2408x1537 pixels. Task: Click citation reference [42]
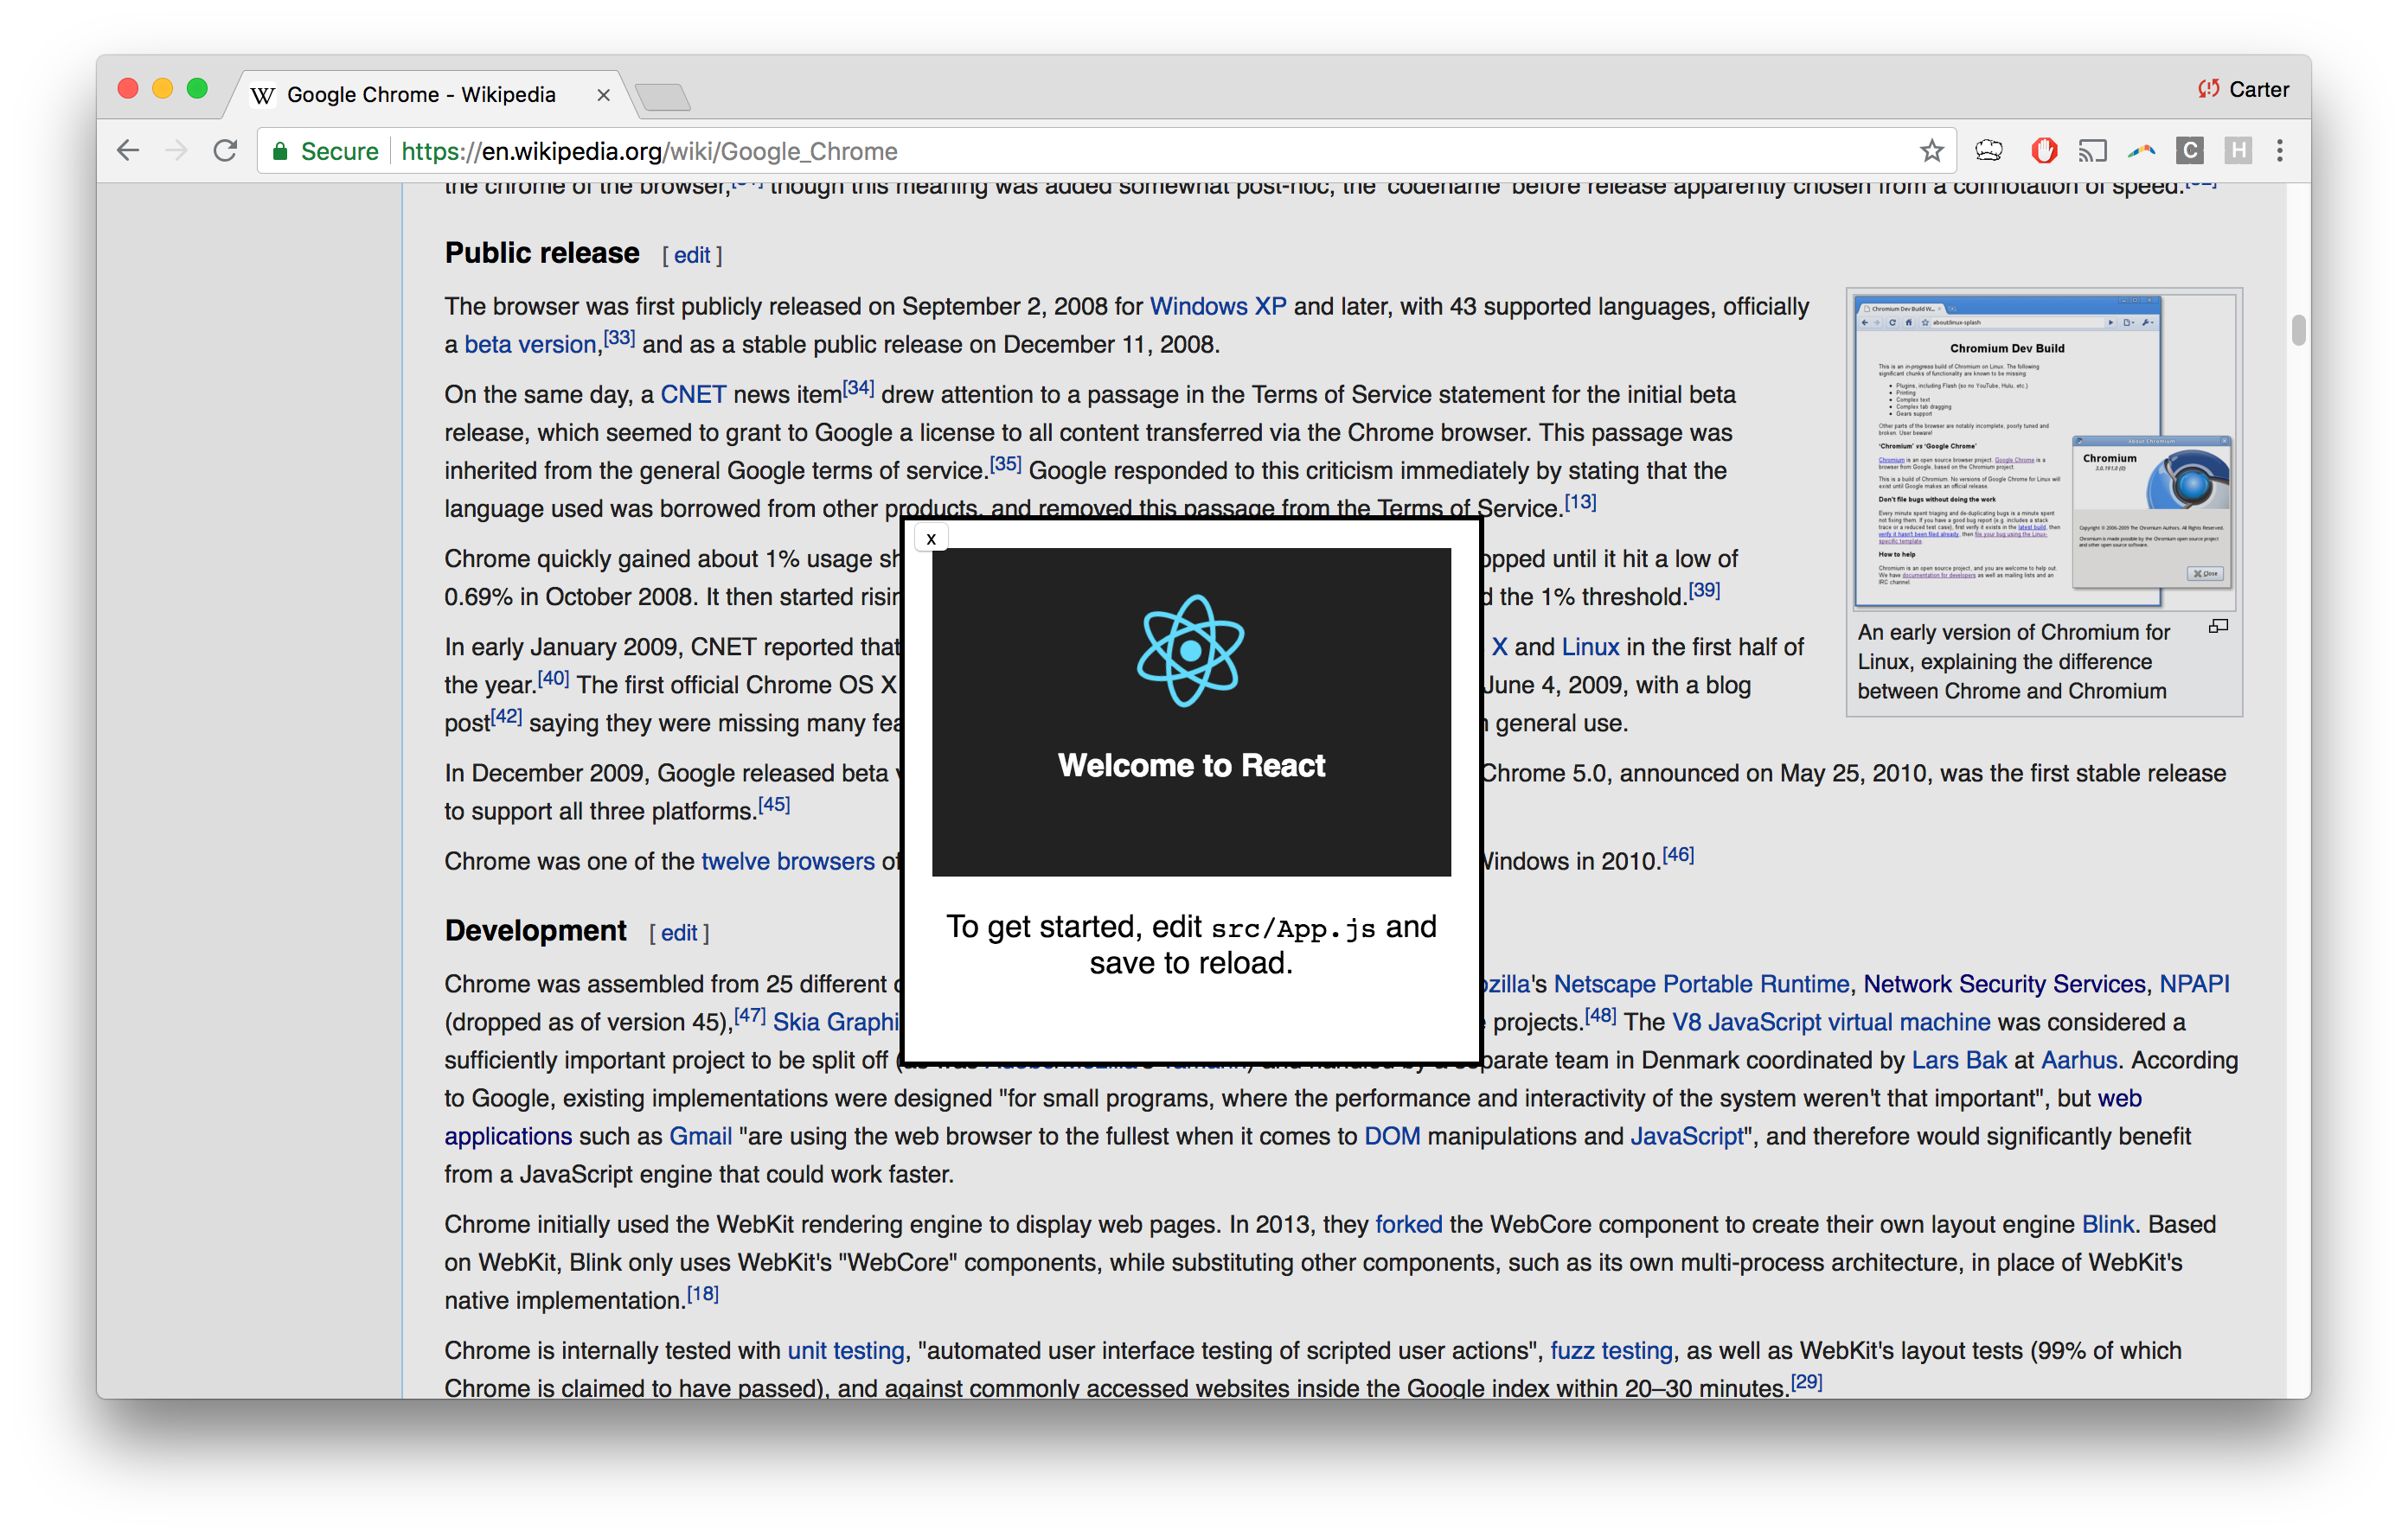pos(506,715)
